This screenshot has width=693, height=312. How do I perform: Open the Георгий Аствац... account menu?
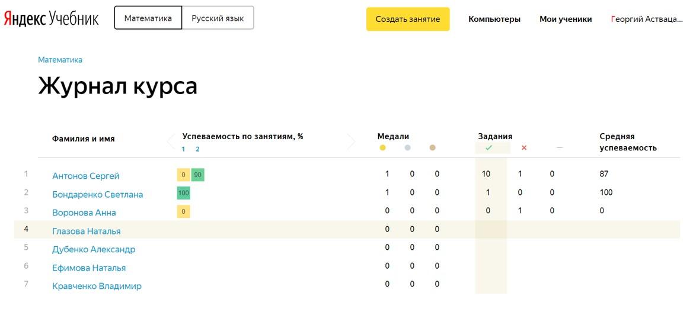[647, 19]
